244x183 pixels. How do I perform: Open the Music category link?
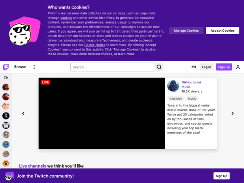(186, 87)
